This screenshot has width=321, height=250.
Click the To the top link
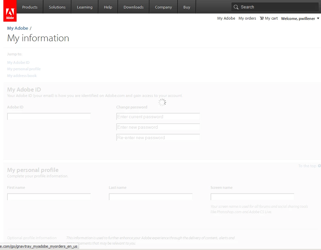click(307, 166)
